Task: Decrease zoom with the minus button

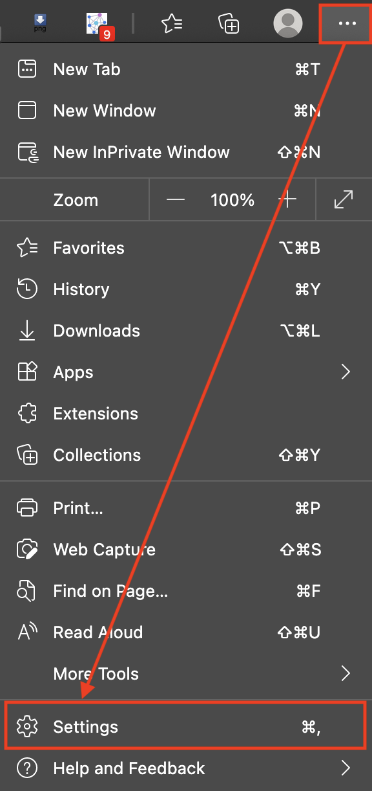Action: click(176, 199)
